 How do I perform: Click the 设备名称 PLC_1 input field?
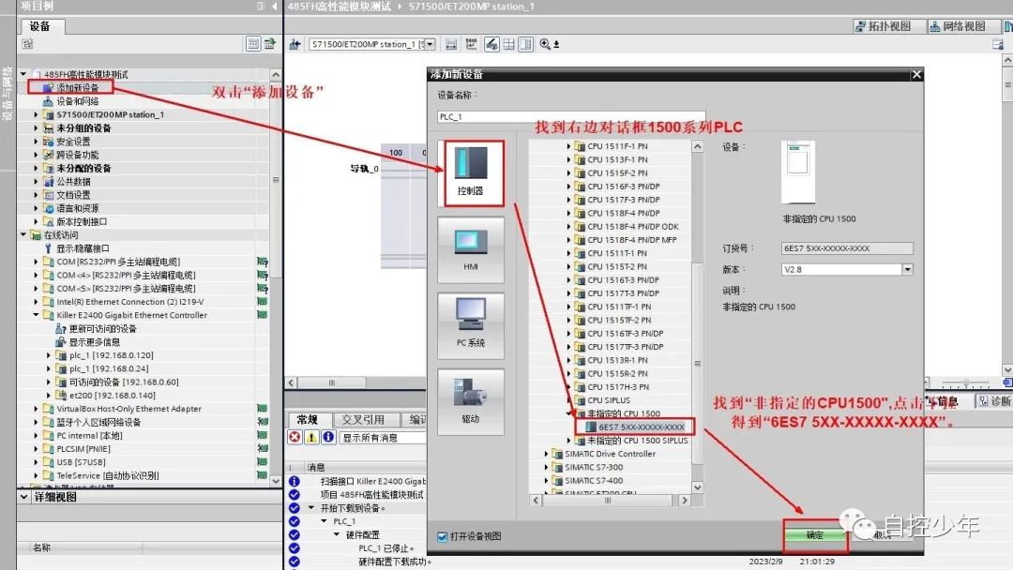(572, 117)
